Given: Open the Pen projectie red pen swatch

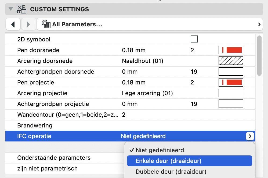Looking at the screenshot, I should click(x=231, y=82).
